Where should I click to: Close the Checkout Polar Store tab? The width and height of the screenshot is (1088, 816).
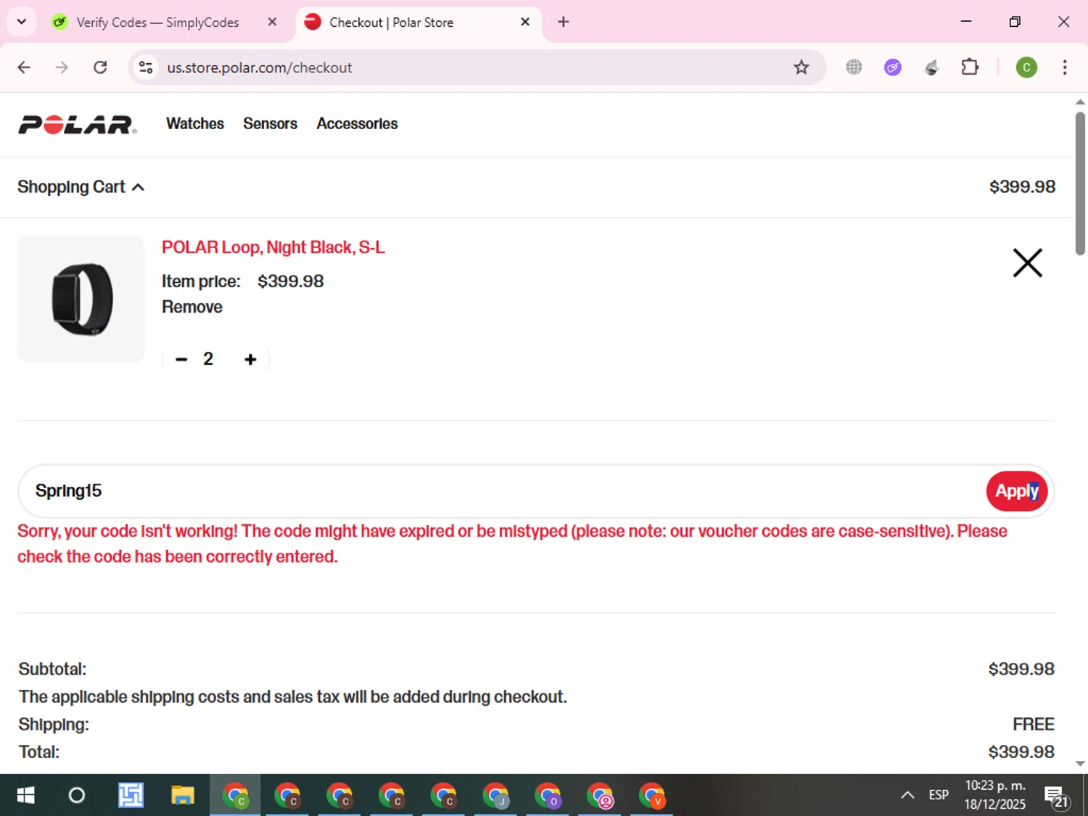pos(525,22)
